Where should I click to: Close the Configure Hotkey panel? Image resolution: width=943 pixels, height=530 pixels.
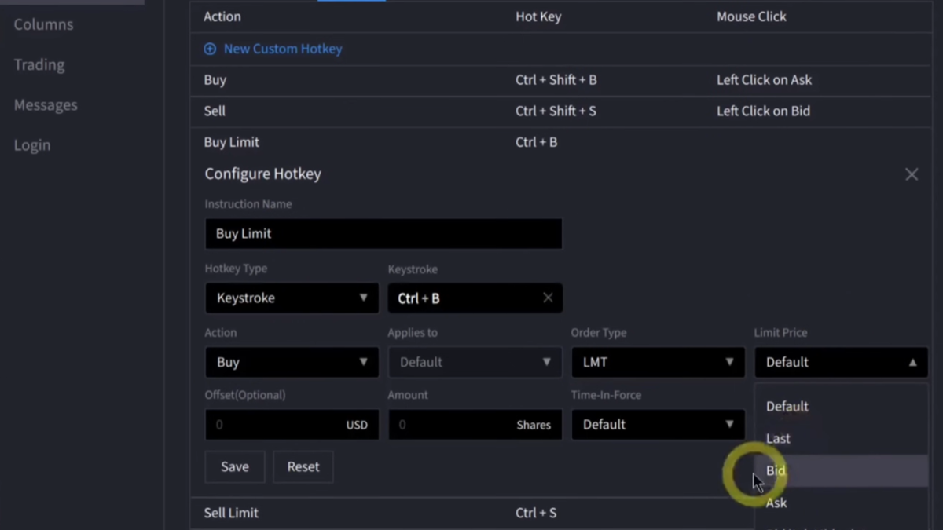[911, 174]
